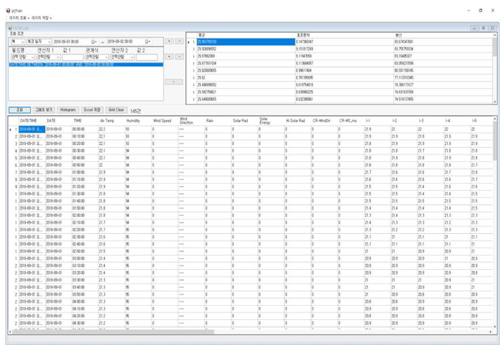Viewport: 500px width, 353px height.
Task: Click the minus button beside the date range row
Action: tap(179, 42)
